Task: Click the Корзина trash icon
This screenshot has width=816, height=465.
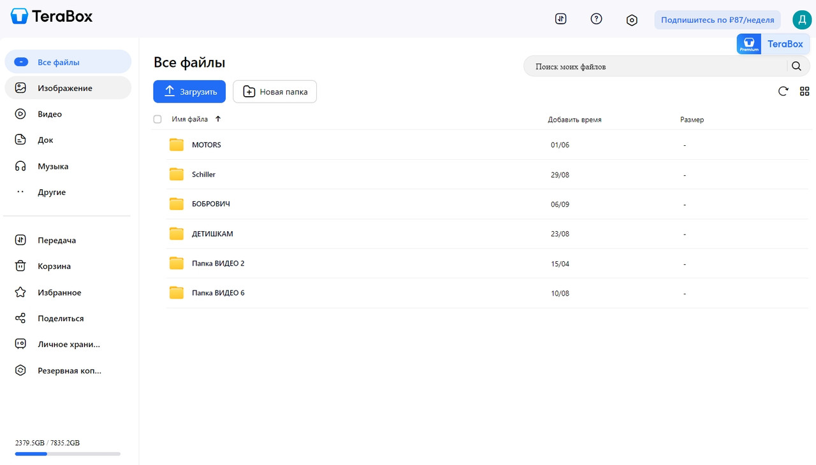Action: point(20,266)
